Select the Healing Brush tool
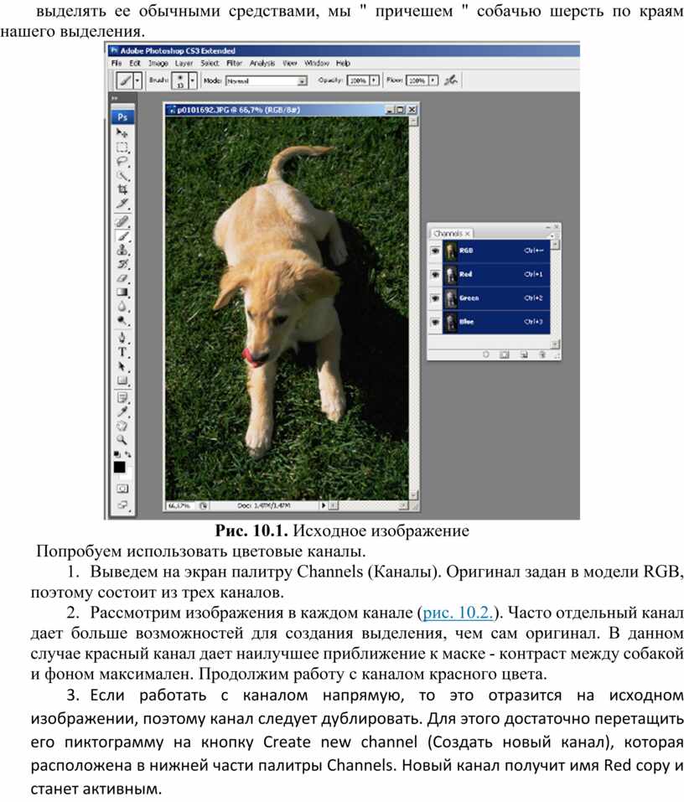The width and height of the screenshot is (684, 802). 122,221
